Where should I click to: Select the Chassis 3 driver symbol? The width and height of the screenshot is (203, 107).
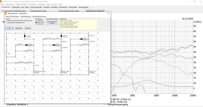point(89,72)
